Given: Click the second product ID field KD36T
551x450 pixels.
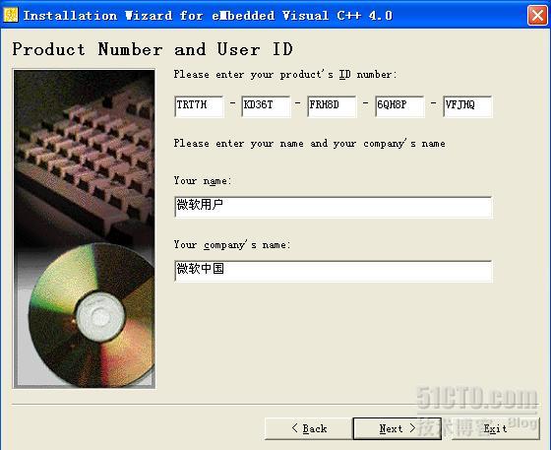Looking at the screenshot, I should 266,106.
